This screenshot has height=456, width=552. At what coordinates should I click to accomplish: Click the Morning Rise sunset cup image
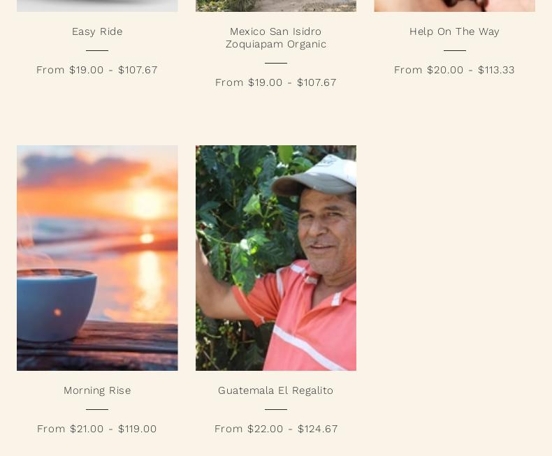pyautogui.click(x=97, y=258)
